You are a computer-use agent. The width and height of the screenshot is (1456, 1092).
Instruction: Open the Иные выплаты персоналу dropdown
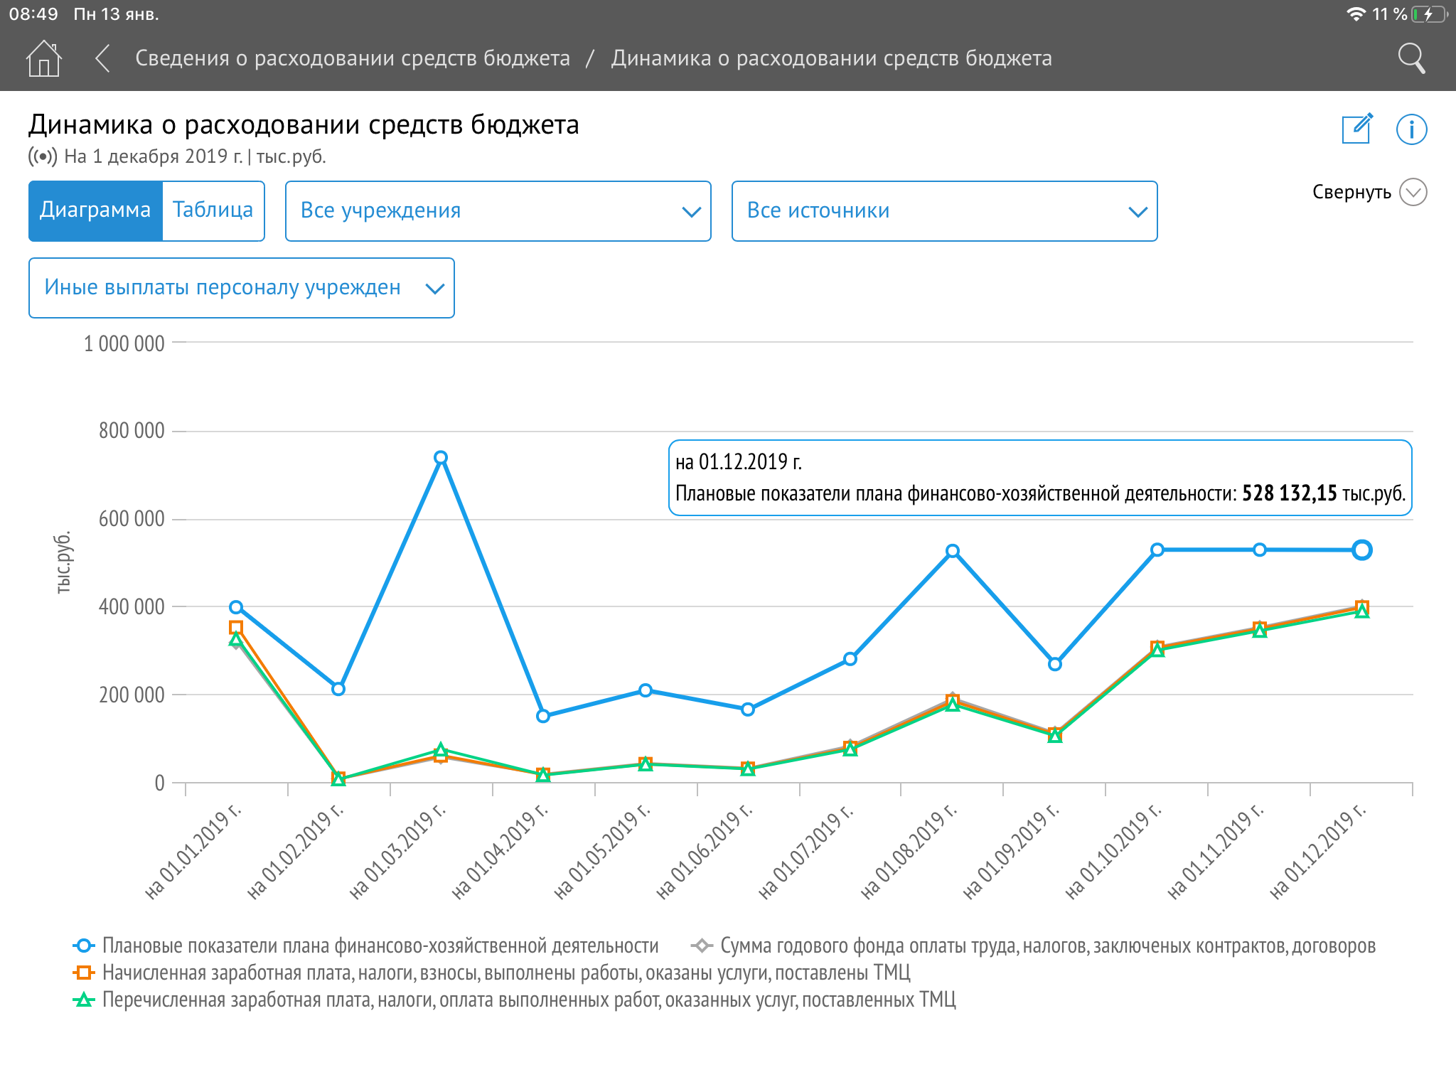pos(242,288)
